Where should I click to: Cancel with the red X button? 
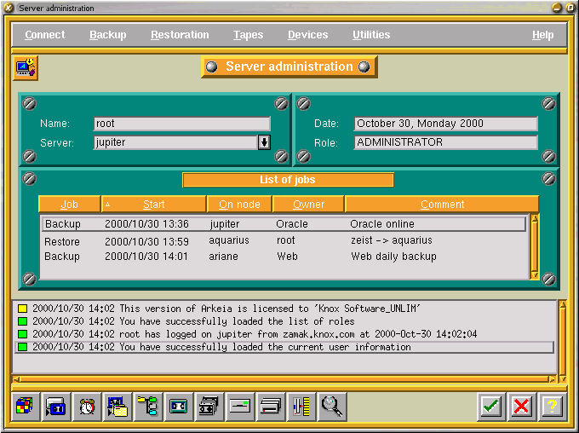tap(521, 407)
